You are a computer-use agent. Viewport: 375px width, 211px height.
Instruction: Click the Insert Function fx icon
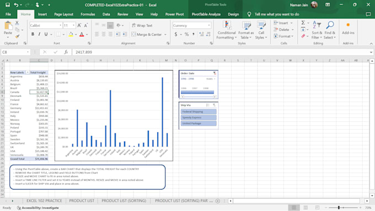click(66, 52)
